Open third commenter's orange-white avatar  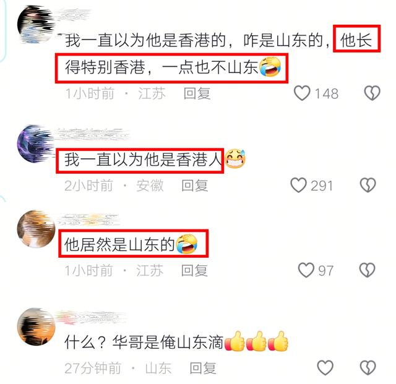(36, 229)
